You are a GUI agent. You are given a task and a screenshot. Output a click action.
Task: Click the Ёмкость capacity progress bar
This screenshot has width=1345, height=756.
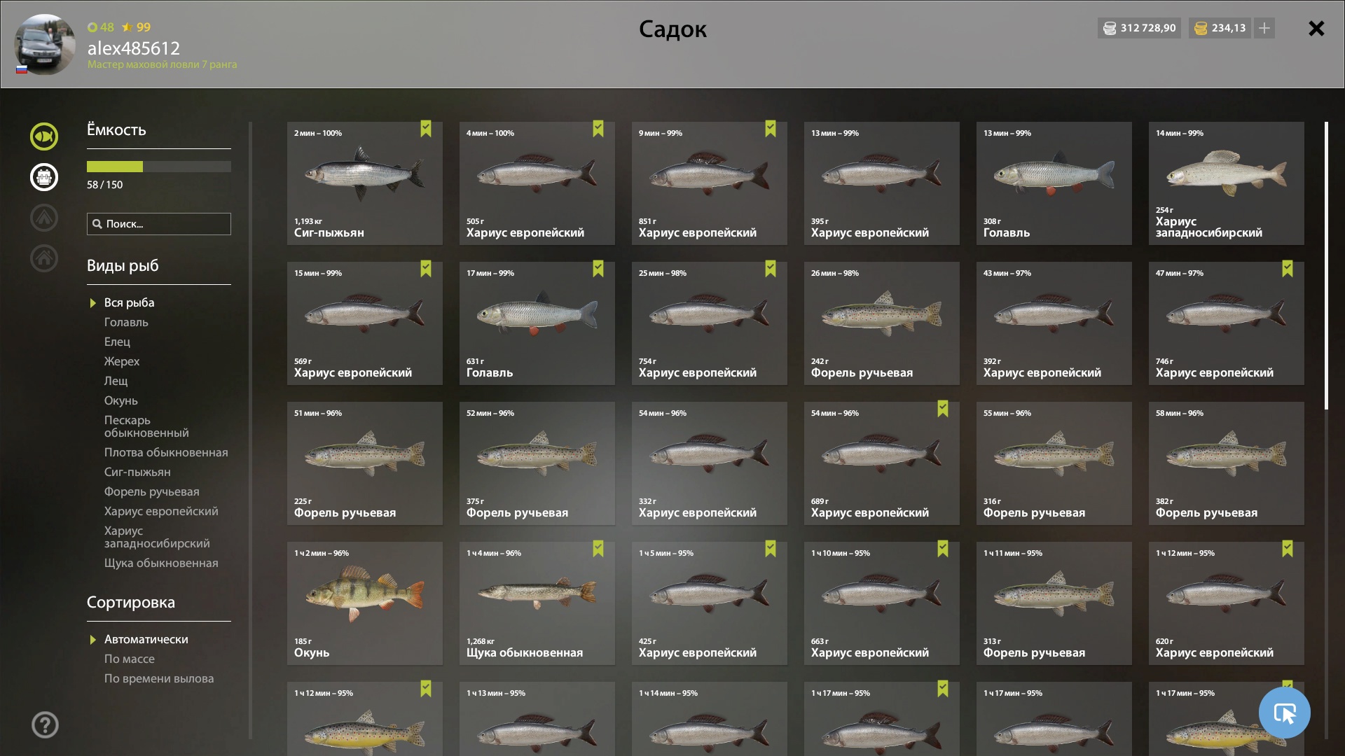point(159,167)
